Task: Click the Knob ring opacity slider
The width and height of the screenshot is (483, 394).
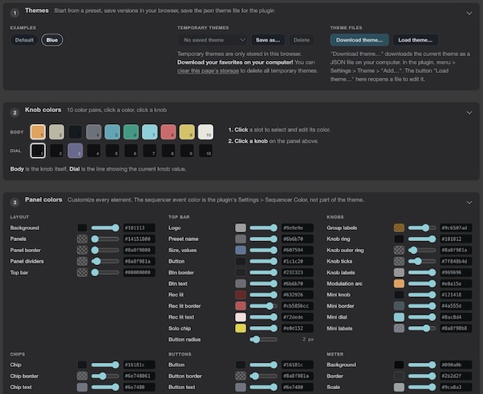Action: click(422, 239)
